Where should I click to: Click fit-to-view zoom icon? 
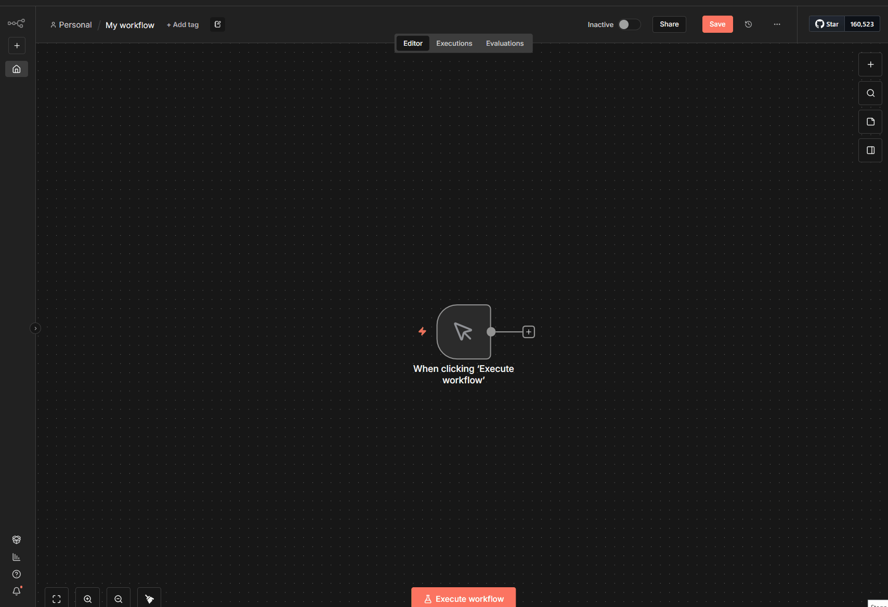(x=57, y=599)
